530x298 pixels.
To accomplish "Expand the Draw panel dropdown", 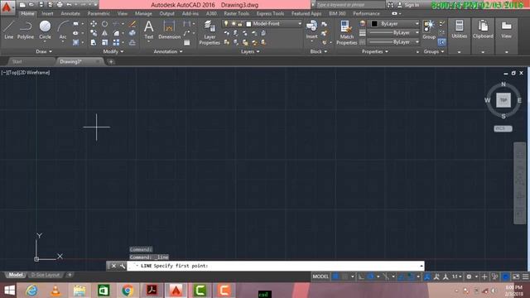I will tap(44, 51).
